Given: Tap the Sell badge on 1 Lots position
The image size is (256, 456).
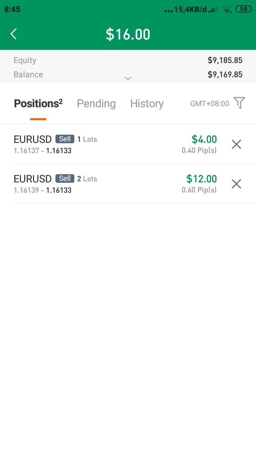Looking at the screenshot, I should 65,139.
